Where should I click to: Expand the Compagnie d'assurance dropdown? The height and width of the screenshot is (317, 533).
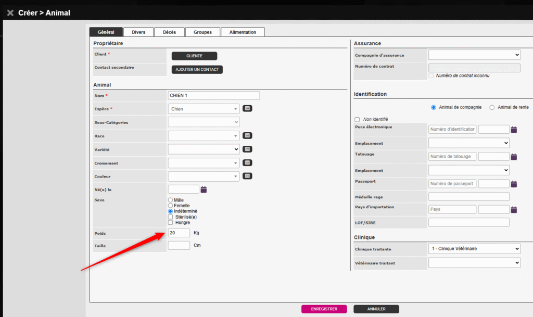[474, 55]
